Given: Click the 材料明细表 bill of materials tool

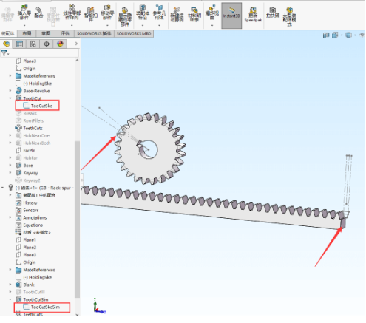Looking at the screenshot, I should click(x=194, y=14).
